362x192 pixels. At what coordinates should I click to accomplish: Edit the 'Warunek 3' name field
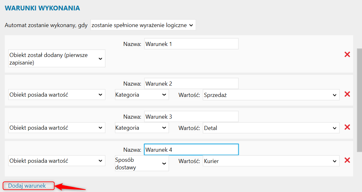coord(191,117)
